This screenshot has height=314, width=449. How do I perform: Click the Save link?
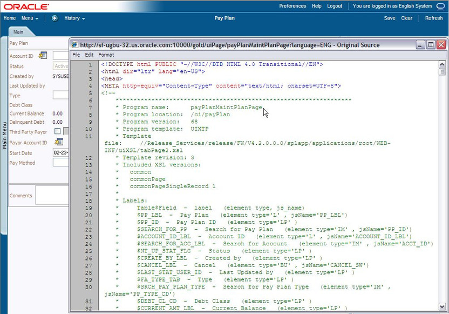pyautogui.click(x=389, y=18)
